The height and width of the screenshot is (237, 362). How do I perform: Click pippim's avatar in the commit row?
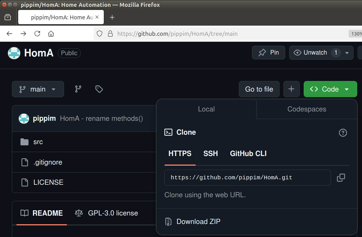coord(24,118)
